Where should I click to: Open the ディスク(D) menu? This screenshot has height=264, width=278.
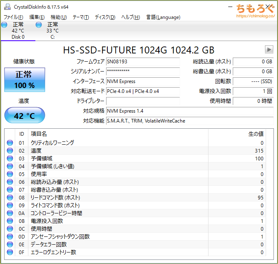pos(105,17)
